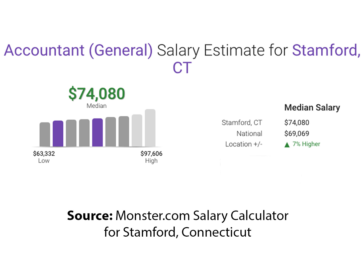
Task: Click the $63,332 low salary value
Action: point(44,154)
